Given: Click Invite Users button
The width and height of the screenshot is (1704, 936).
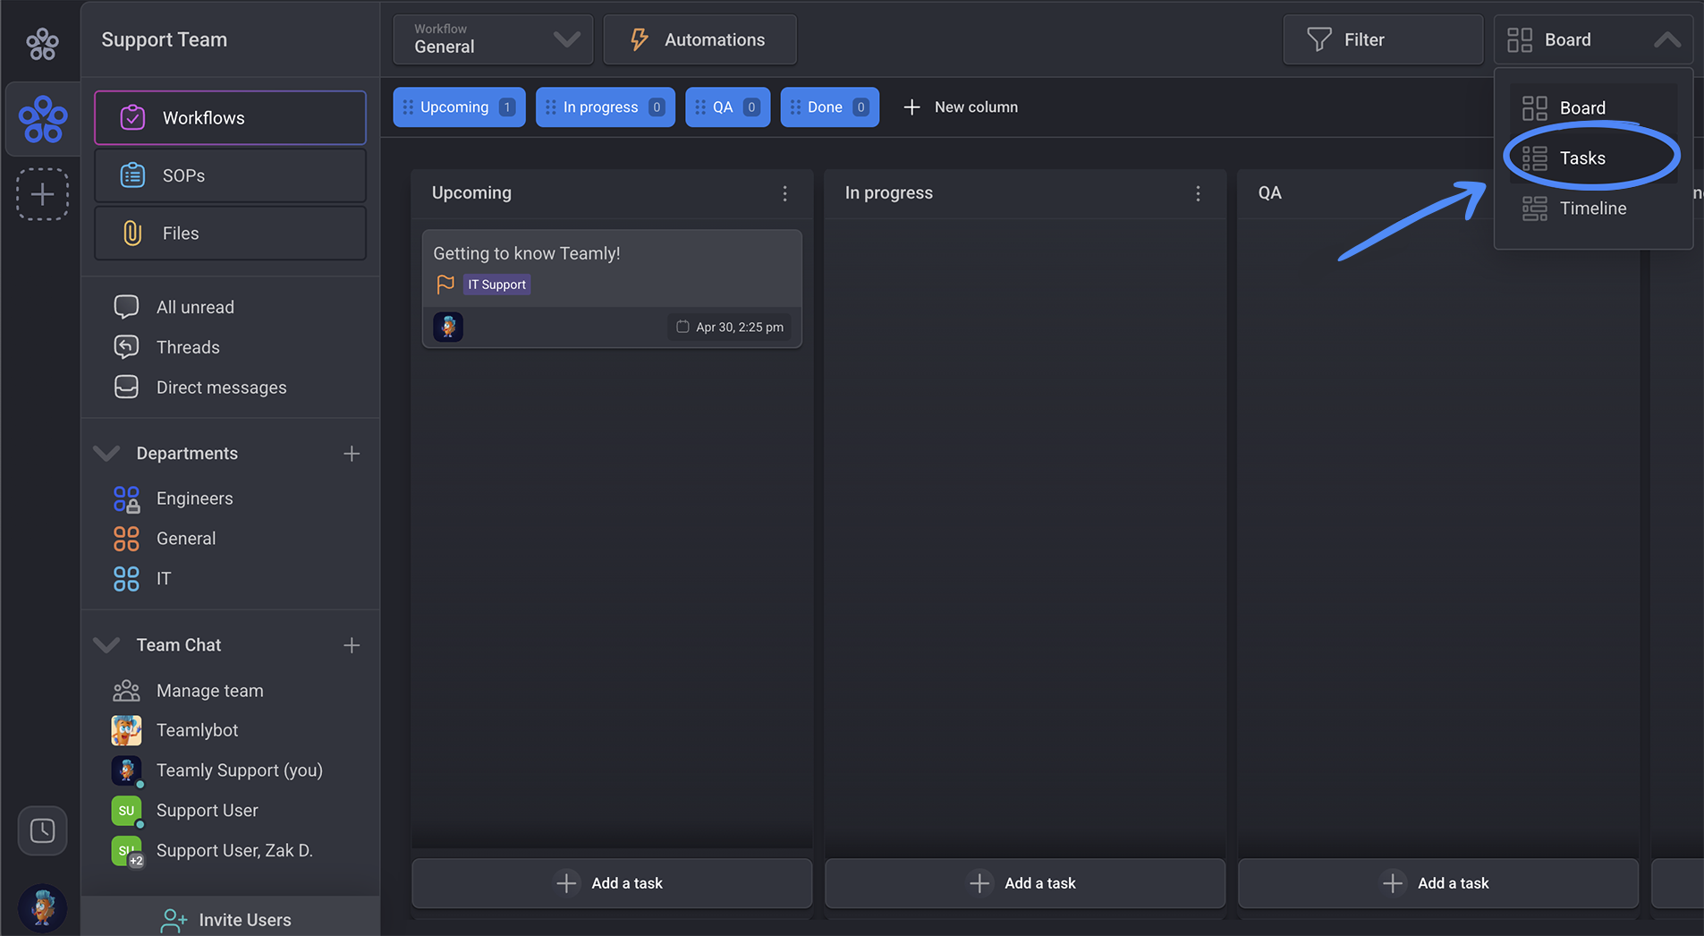Looking at the screenshot, I should pyautogui.click(x=230, y=919).
